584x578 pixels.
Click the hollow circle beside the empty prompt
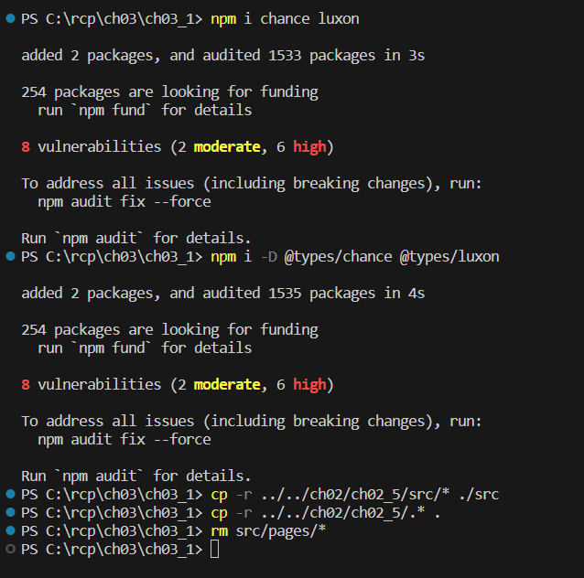pos(10,549)
